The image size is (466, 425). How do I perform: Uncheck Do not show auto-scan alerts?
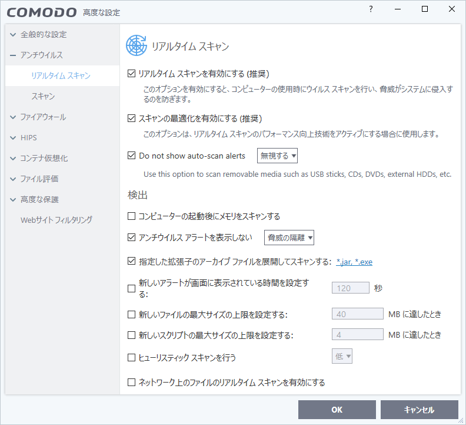[132, 156]
